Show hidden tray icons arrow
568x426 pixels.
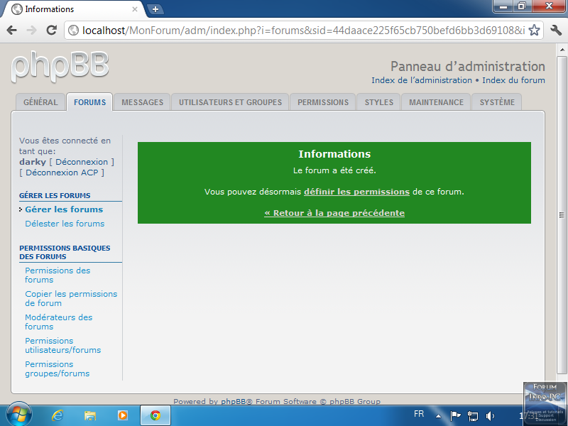pyautogui.click(x=438, y=416)
